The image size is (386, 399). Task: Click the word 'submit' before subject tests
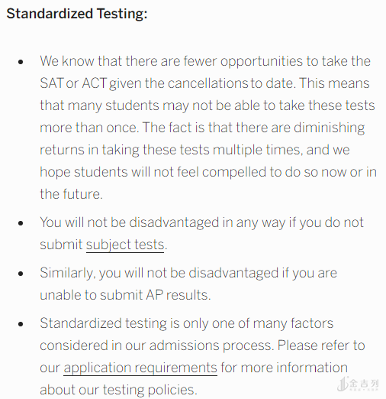coord(61,245)
